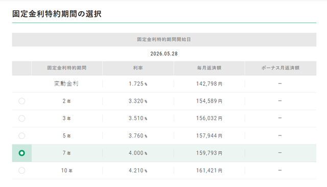Click the 10年 period label
This screenshot has width=327, height=187.
tap(67, 171)
